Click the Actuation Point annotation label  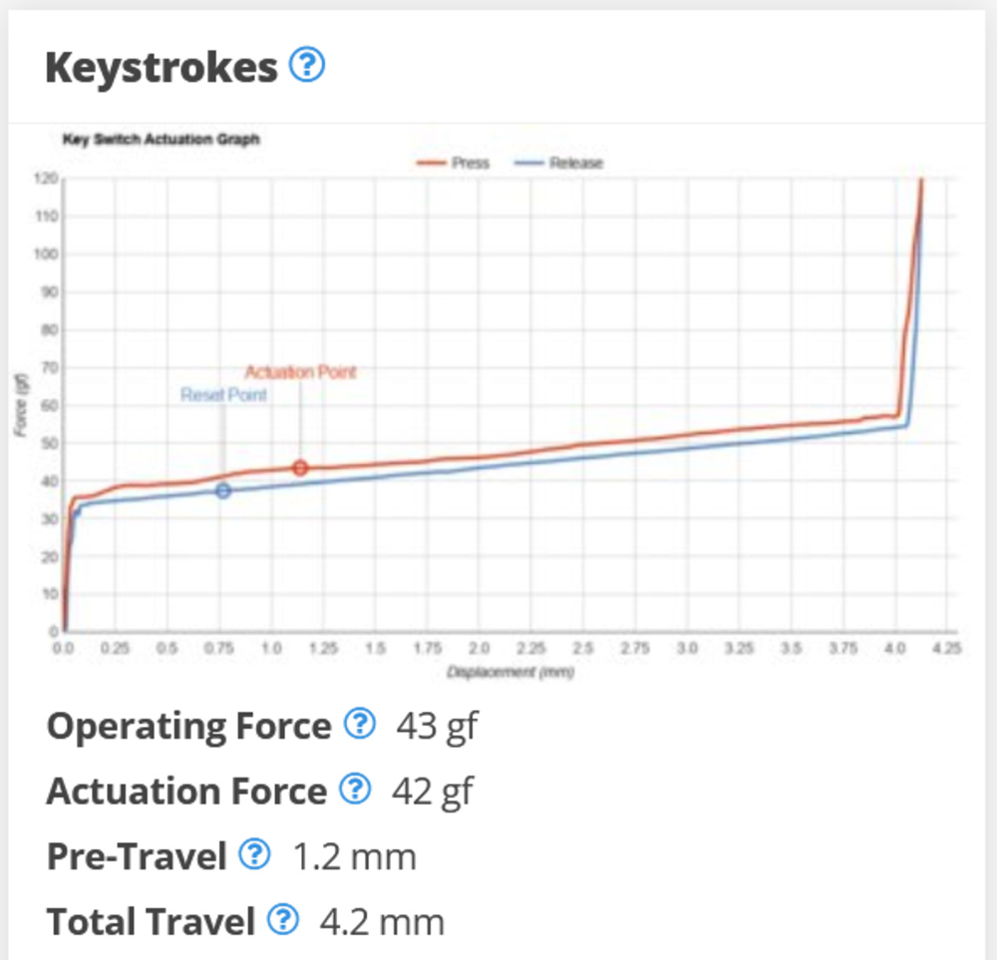pyautogui.click(x=300, y=372)
